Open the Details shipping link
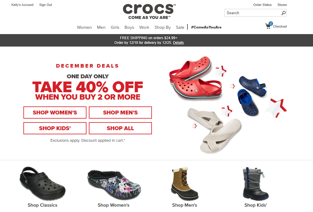The image size is (313, 212). tap(179, 43)
